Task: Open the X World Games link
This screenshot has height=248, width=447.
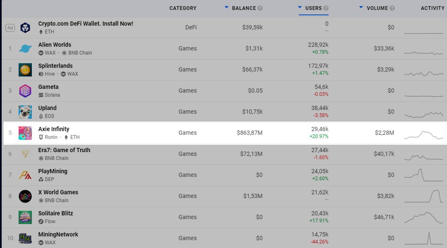Action: pyautogui.click(x=58, y=192)
